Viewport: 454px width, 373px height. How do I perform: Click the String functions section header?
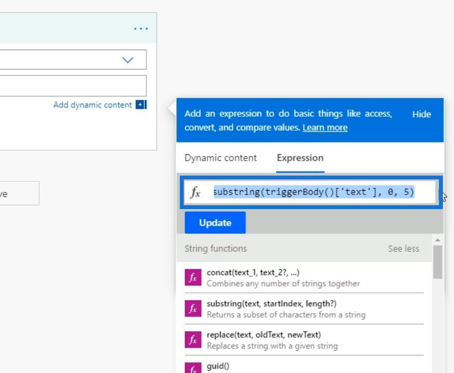[x=216, y=249]
